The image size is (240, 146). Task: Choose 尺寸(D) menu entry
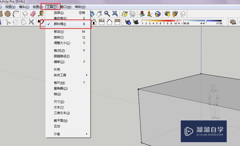(68, 102)
